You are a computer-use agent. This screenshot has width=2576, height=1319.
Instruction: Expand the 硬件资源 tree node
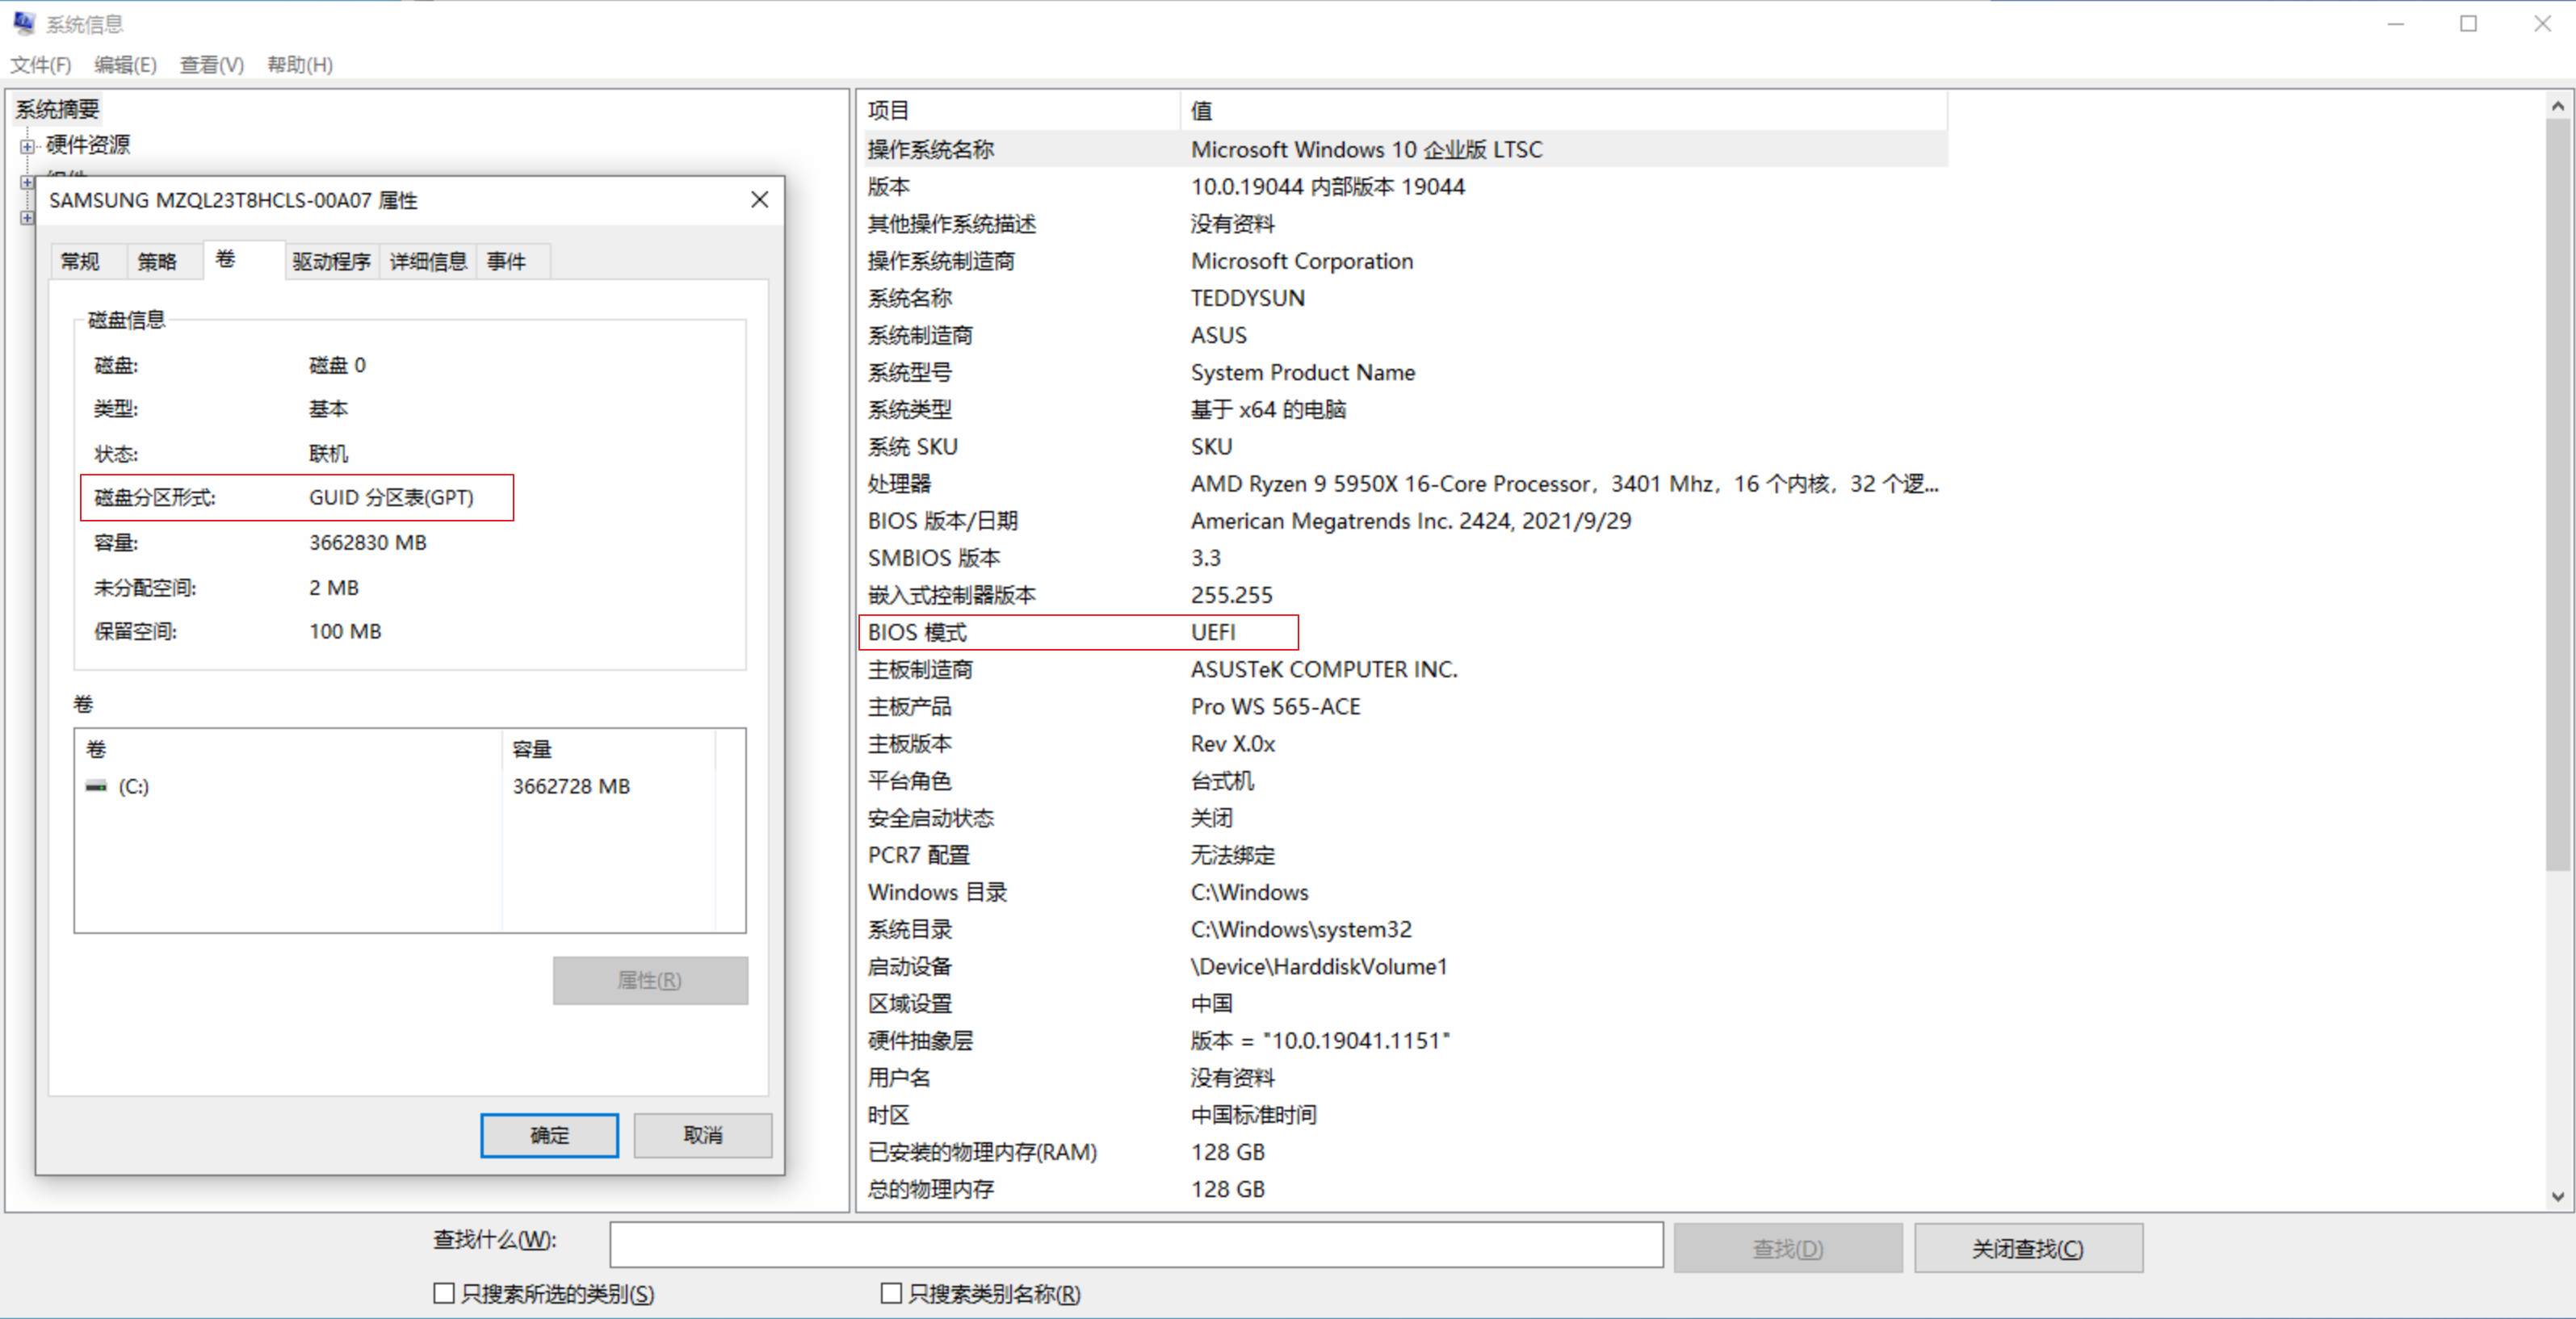[26, 145]
